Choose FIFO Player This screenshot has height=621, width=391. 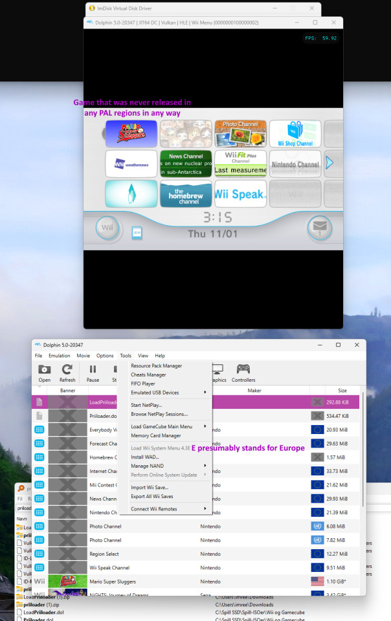pyautogui.click(x=165, y=384)
